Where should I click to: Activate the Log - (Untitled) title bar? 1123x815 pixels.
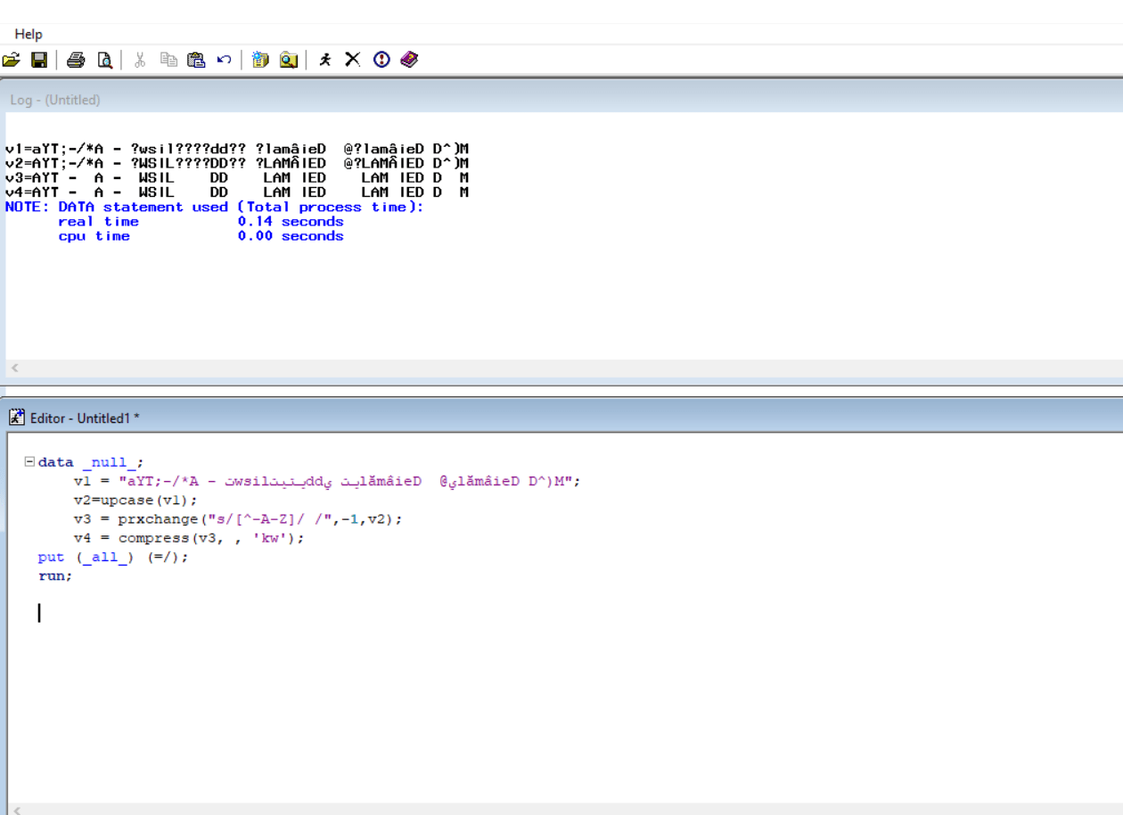coord(561,100)
